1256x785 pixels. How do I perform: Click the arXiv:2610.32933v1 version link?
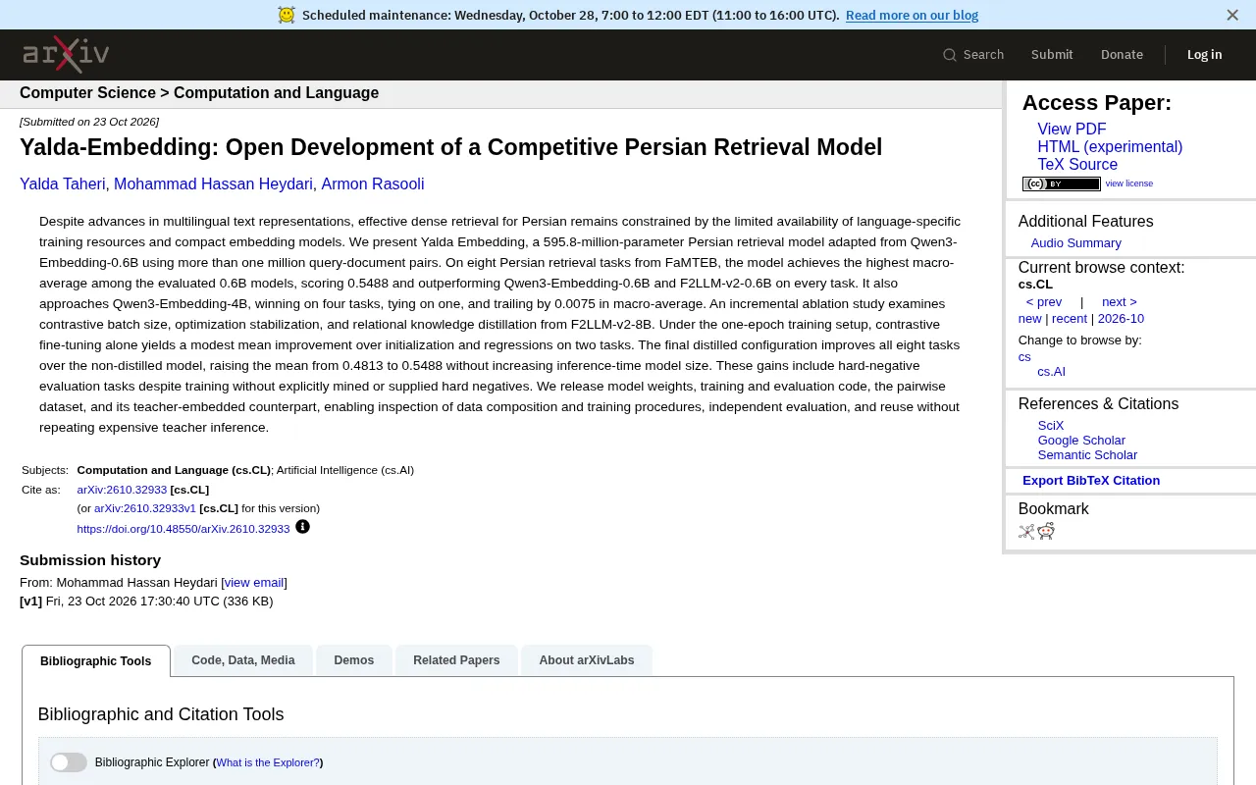tap(145, 508)
